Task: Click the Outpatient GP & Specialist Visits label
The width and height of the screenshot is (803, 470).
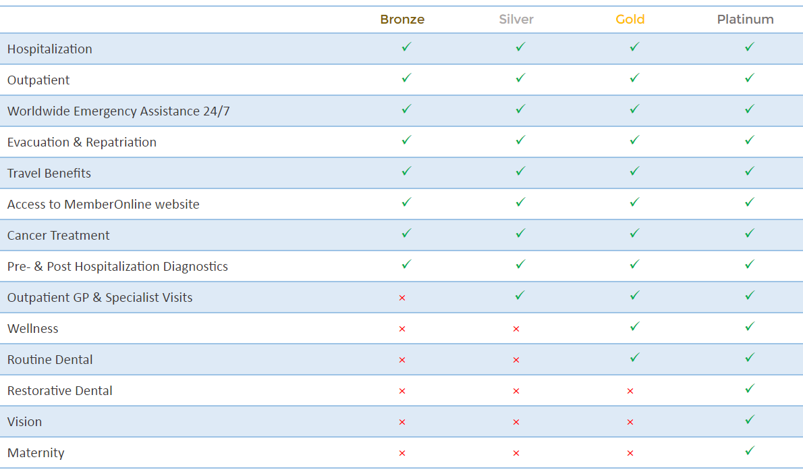Action: coord(100,298)
